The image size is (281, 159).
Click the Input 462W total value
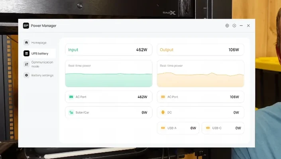point(141,50)
